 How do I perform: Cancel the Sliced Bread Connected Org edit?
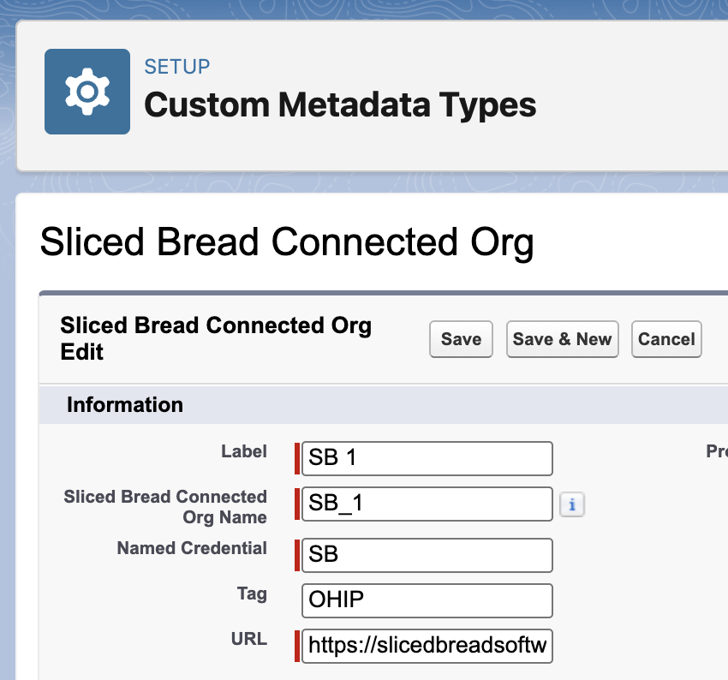666,339
